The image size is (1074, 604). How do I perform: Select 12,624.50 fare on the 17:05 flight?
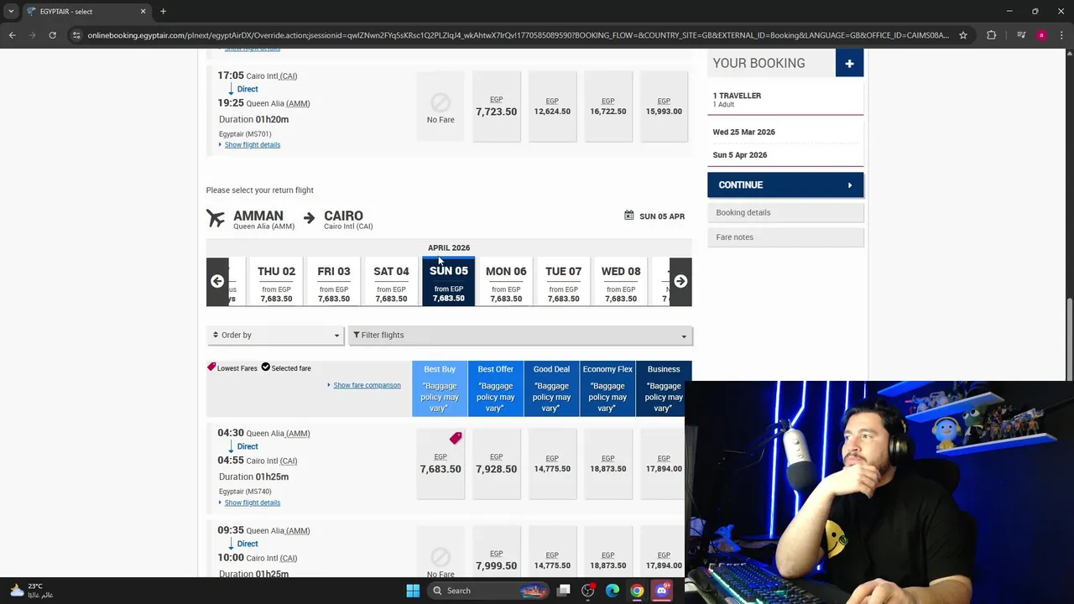point(552,107)
